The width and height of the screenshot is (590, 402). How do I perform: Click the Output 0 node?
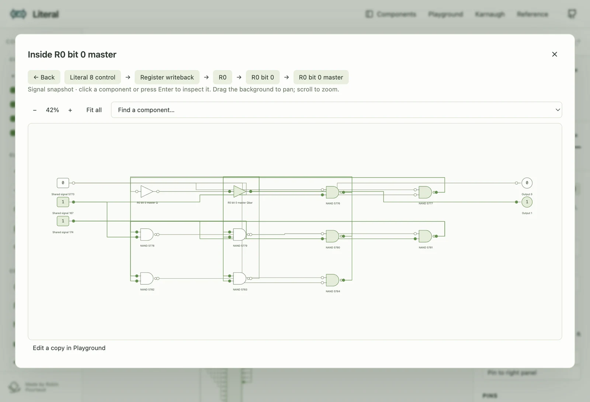pyautogui.click(x=527, y=183)
